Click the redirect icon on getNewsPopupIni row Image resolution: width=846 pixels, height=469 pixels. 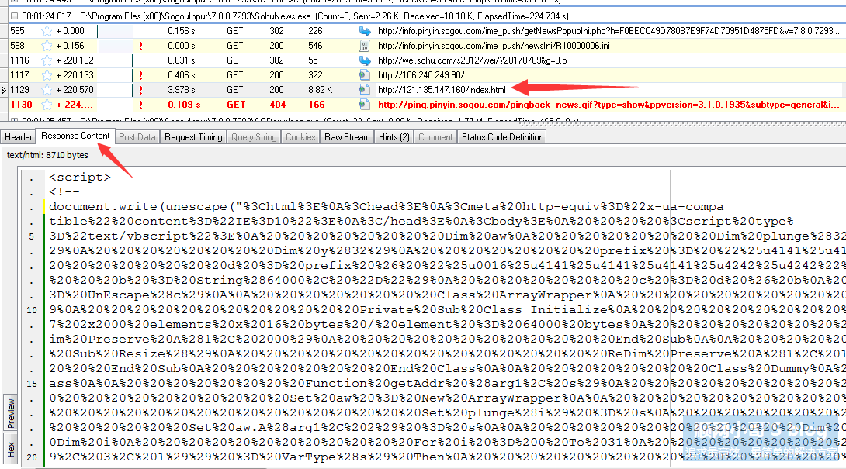click(x=365, y=31)
